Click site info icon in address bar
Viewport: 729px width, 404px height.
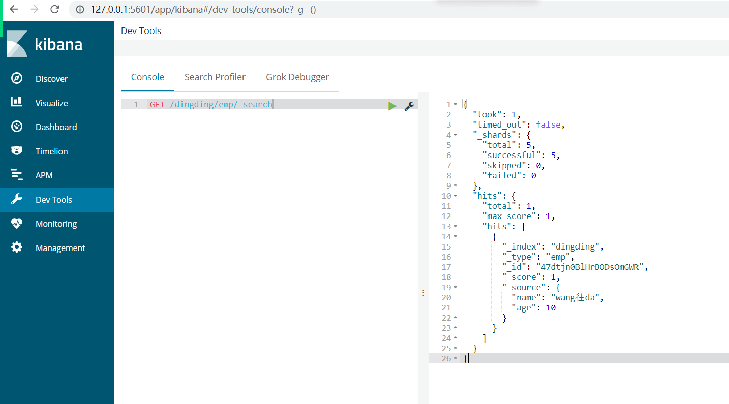(x=80, y=9)
